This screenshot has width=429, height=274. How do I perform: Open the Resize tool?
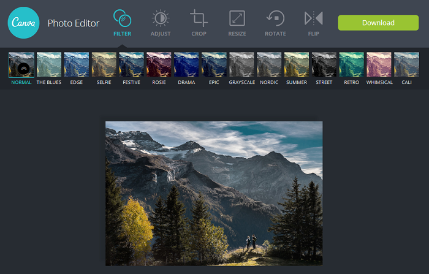point(237,23)
